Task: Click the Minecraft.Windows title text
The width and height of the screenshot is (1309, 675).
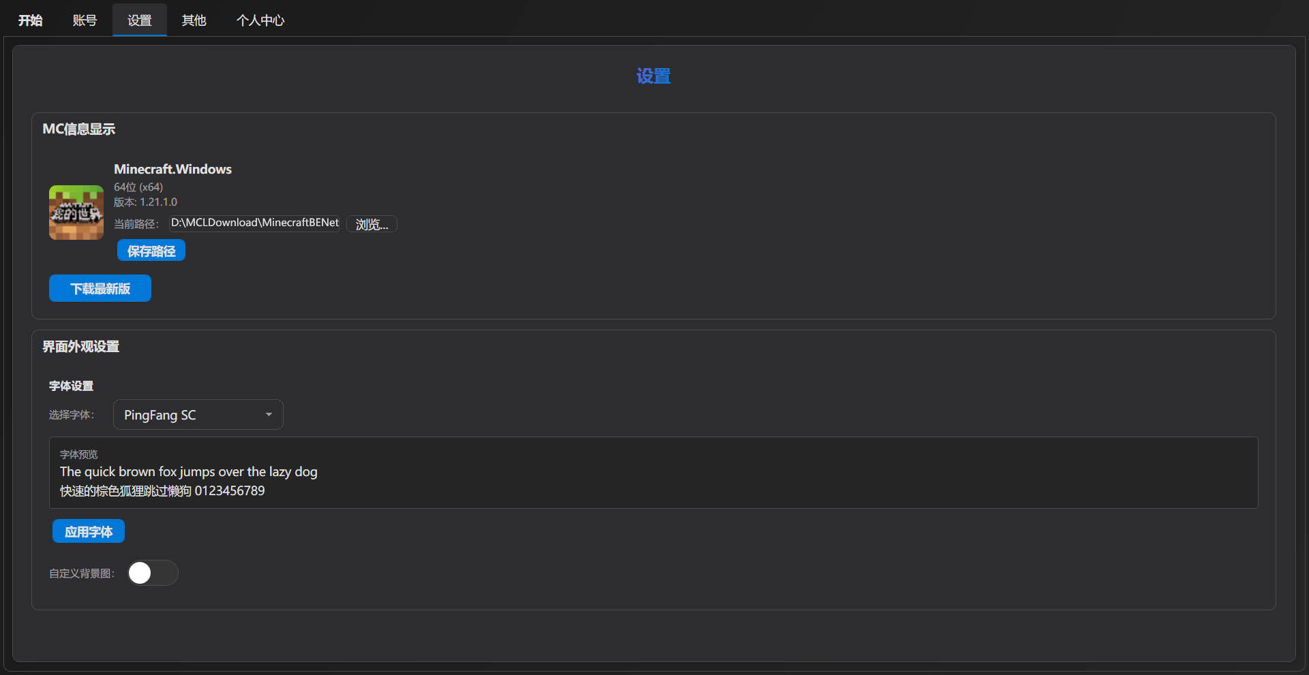Action: 172,169
